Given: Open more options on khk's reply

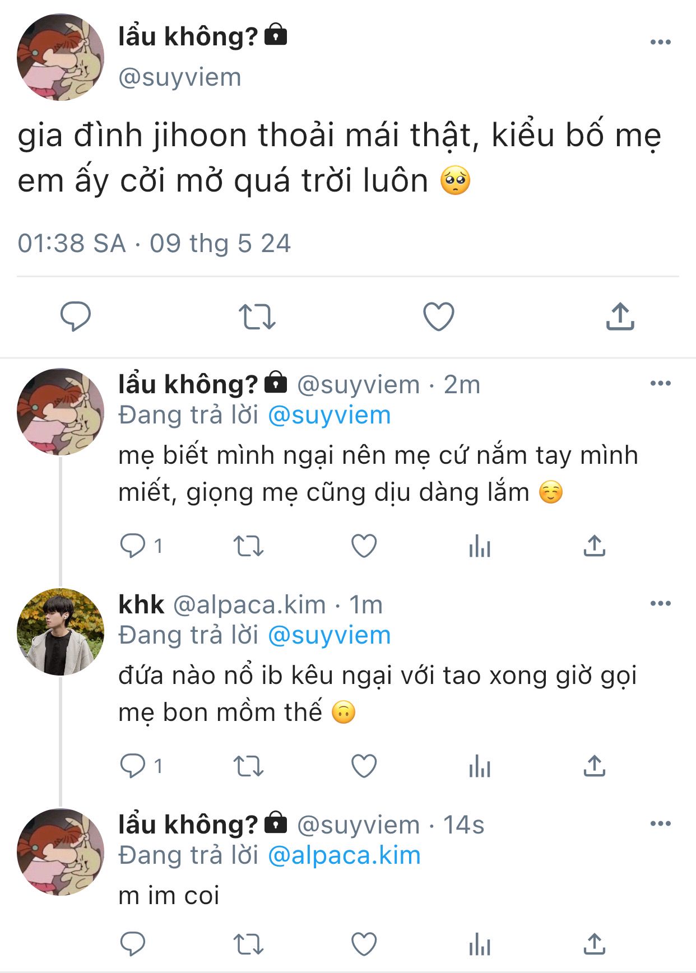Looking at the screenshot, I should point(661,604).
